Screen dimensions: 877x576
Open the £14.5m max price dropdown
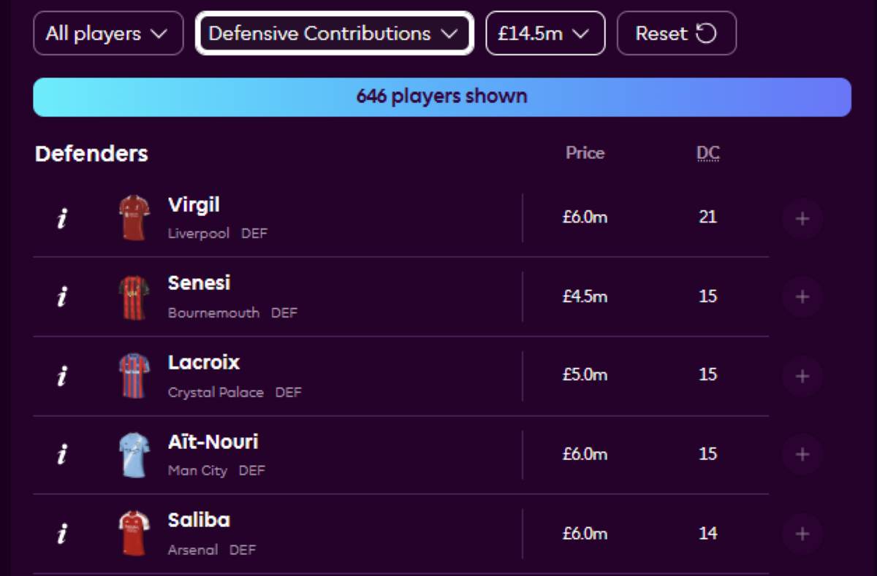544,34
